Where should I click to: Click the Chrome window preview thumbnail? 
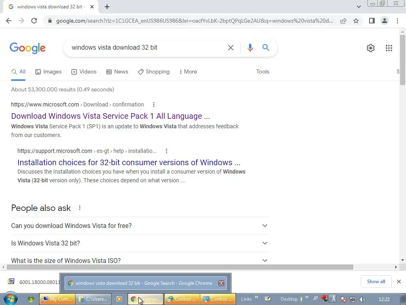(x=146, y=283)
